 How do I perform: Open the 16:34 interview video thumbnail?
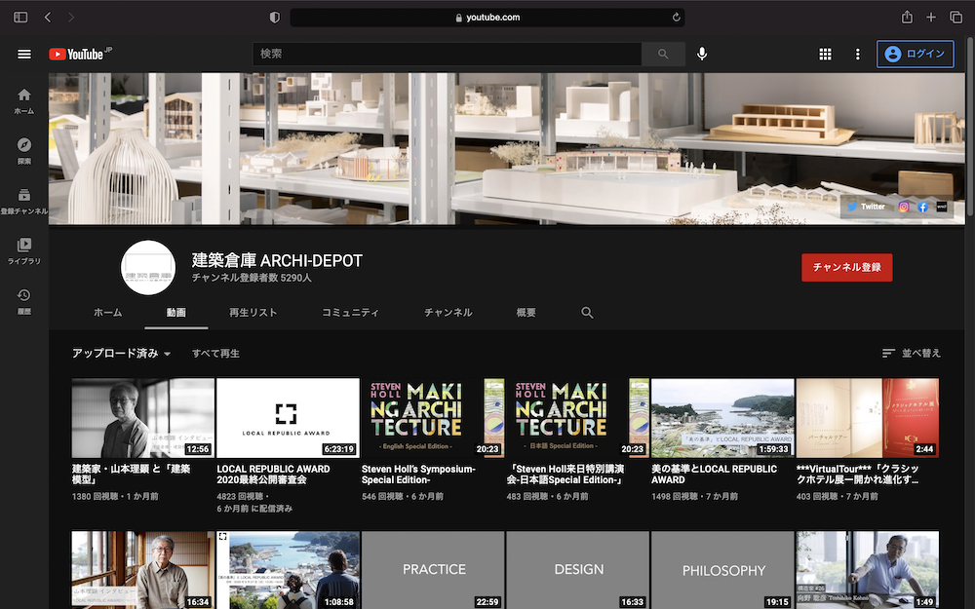[x=143, y=570]
